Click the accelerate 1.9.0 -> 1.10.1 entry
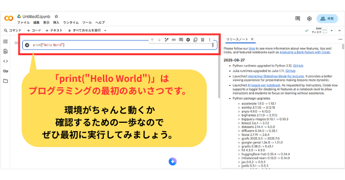This screenshot has width=345, height=180. coord(259,104)
